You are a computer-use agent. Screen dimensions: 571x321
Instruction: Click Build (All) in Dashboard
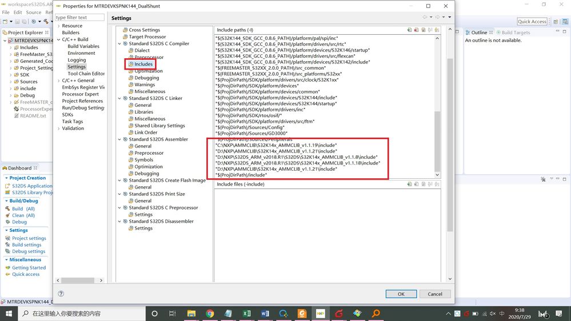click(x=23, y=209)
